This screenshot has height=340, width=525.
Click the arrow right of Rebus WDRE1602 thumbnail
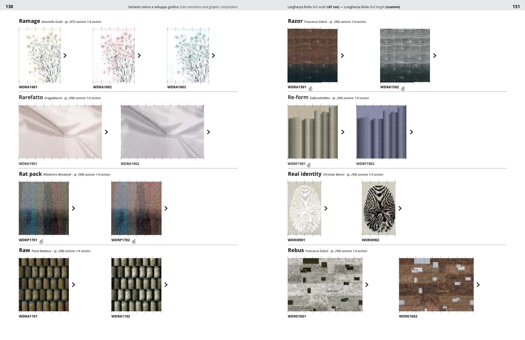(478, 285)
